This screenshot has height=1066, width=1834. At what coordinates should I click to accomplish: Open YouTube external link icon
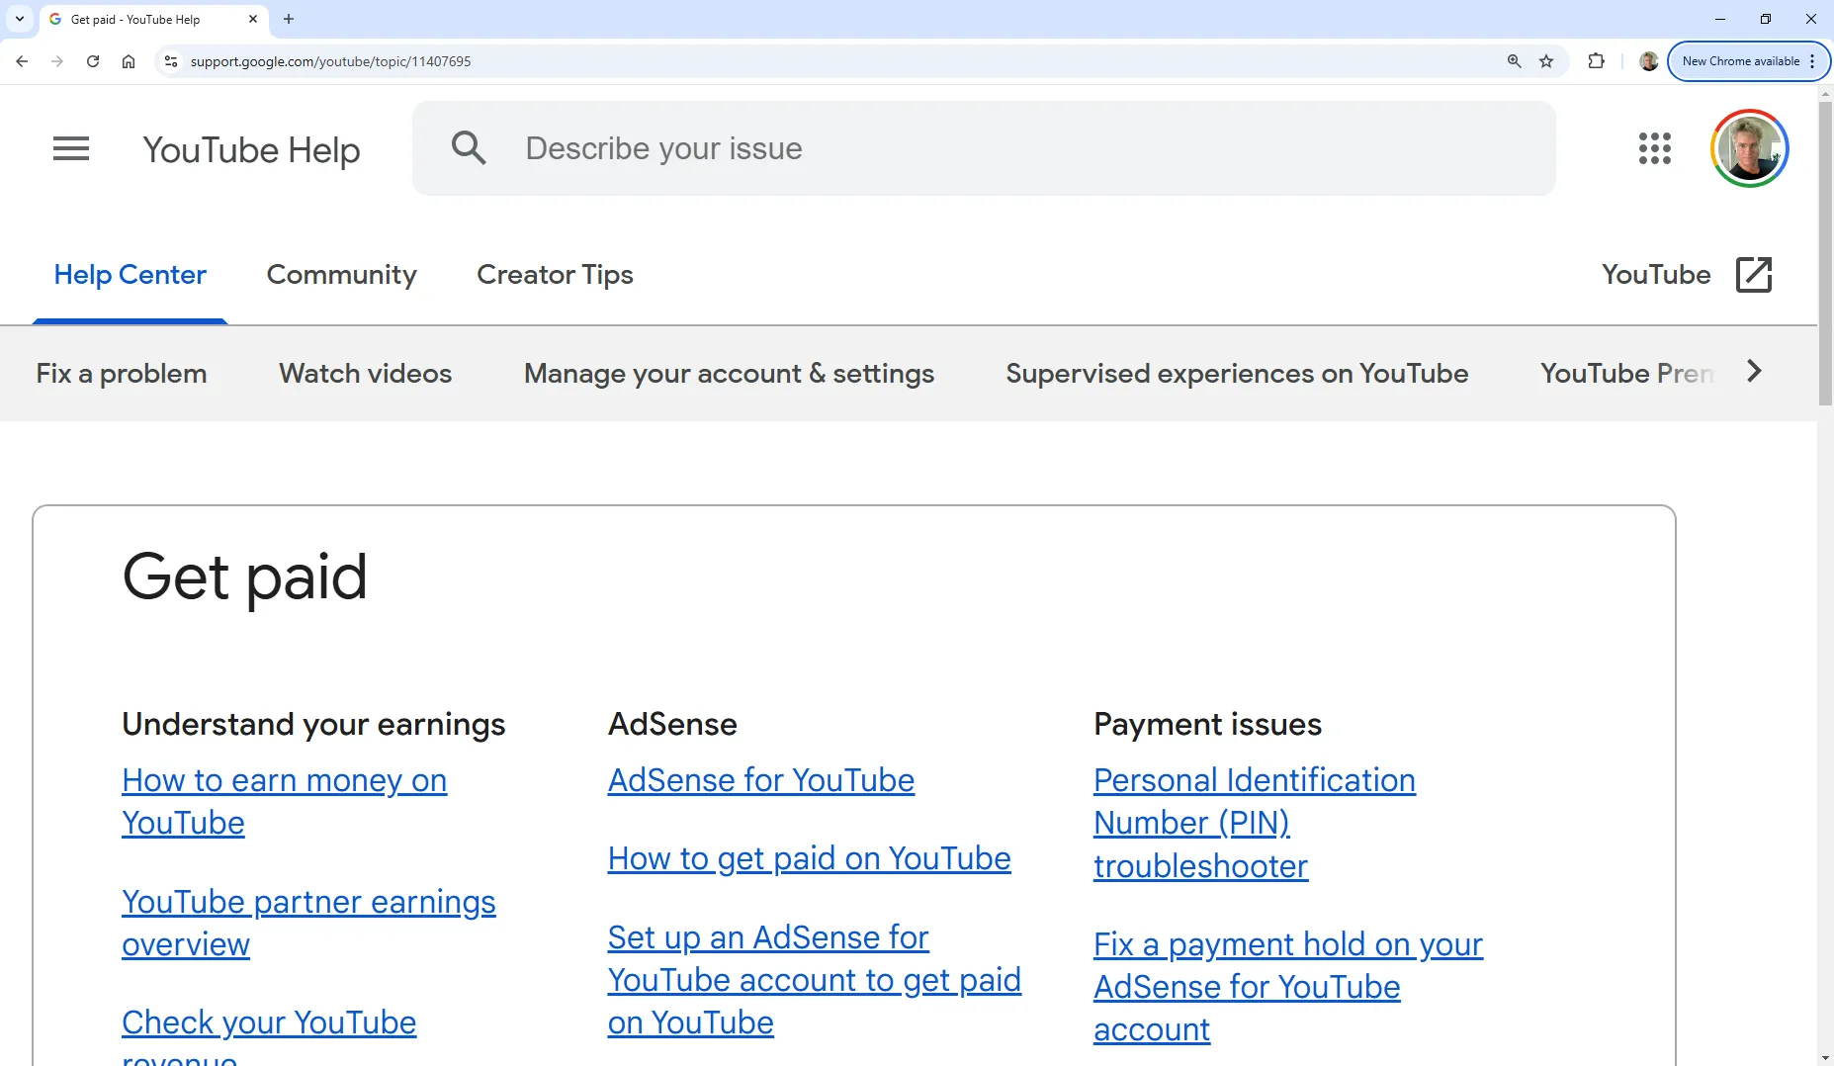[1754, 275]
